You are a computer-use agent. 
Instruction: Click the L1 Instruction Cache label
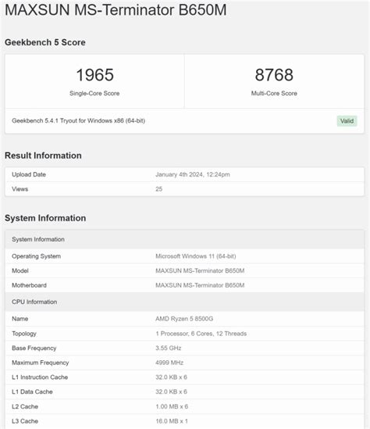pos(40,377)
